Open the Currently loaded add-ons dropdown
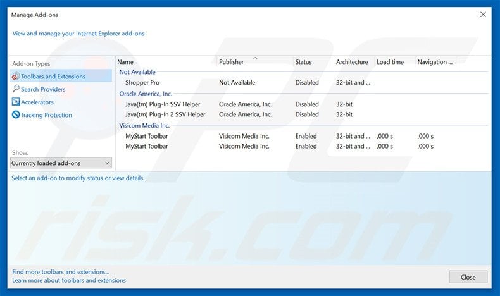Image resolution: width=500 pixels, height=296 pixels. click(x=61, y=163)
